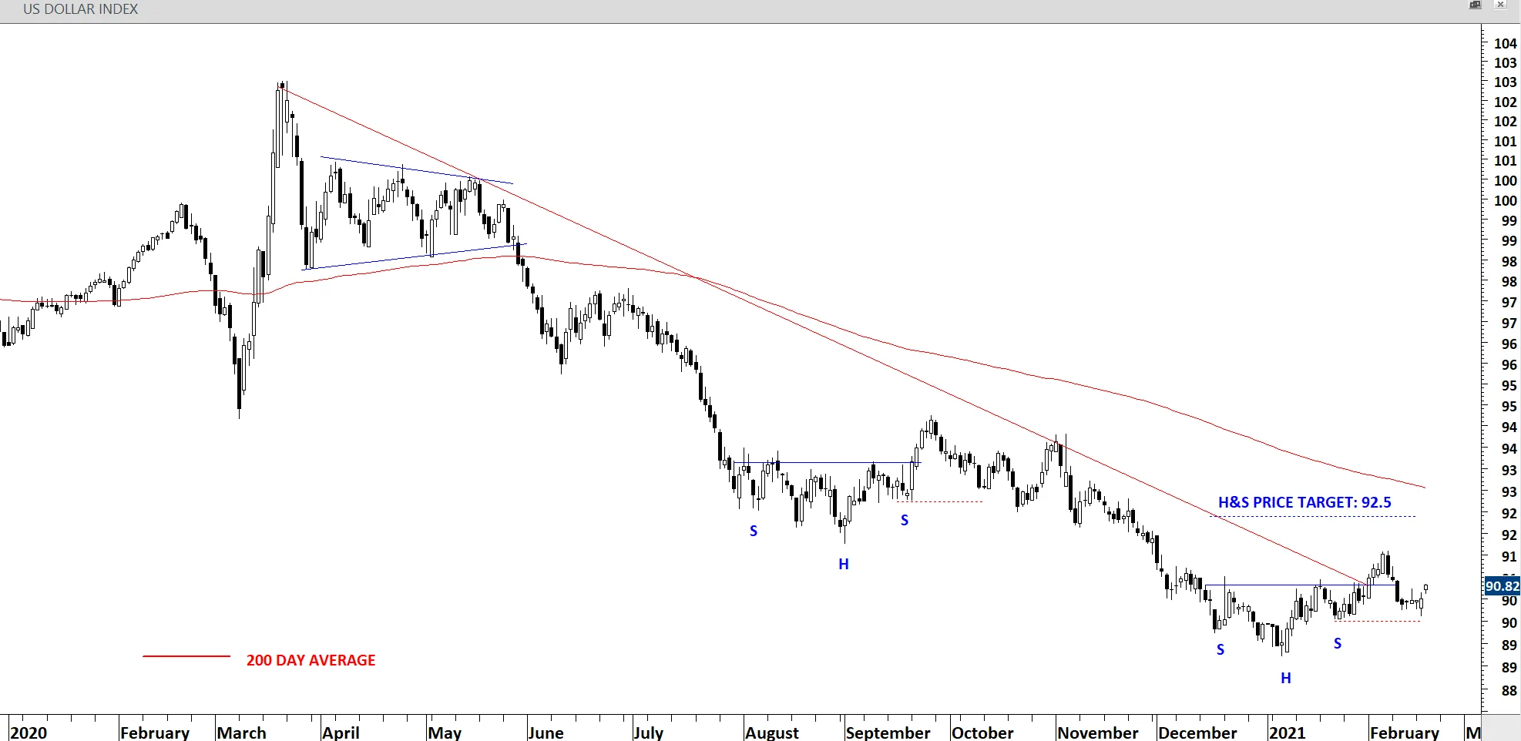This screenshot has width=1521, height=741.
Task: Click the November label on time axis
Action: coord(1097,733)
